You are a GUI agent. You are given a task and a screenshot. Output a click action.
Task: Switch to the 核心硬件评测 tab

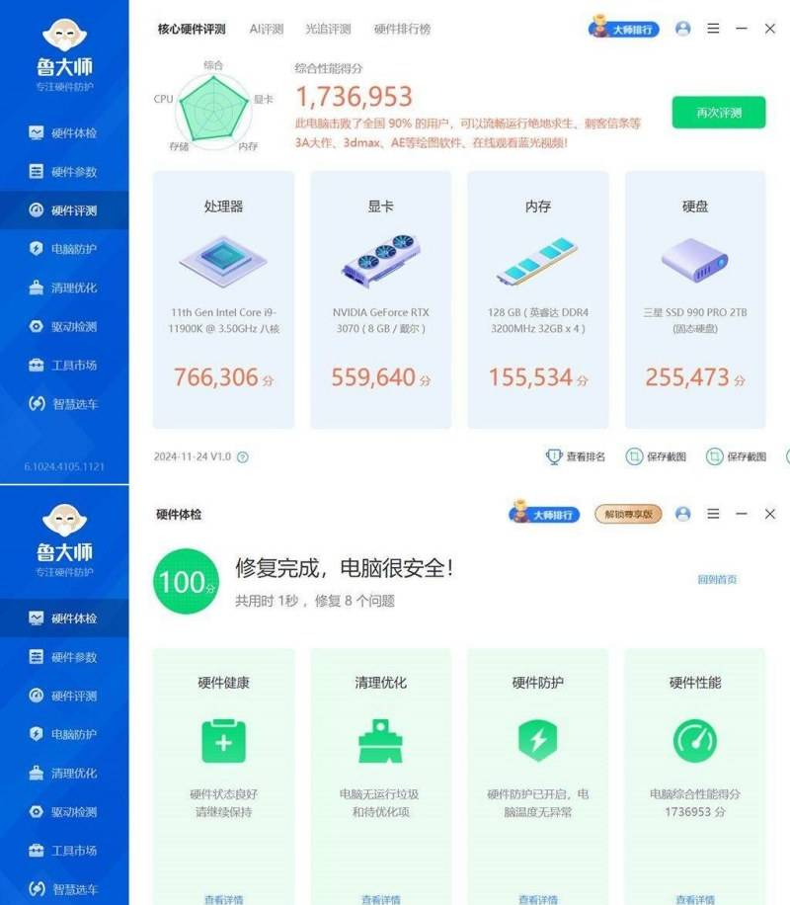[x=192, y=29]
